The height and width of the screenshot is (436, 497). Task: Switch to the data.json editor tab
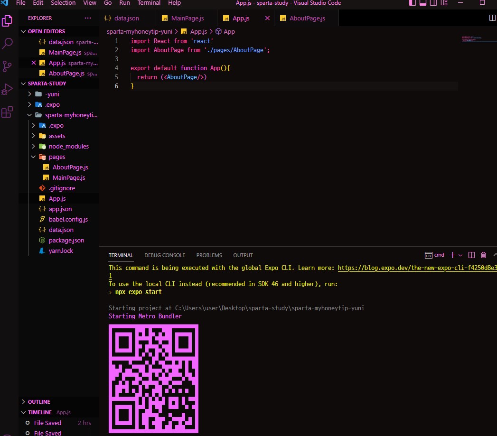pos(127,18)
